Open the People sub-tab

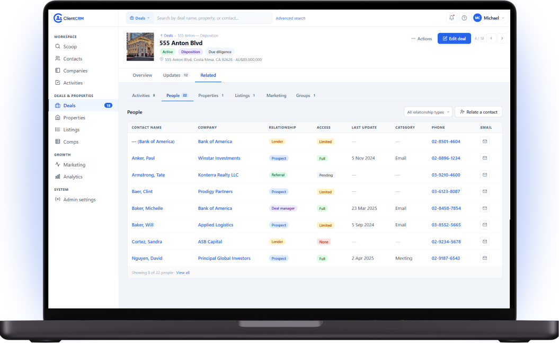click(177, 95)
